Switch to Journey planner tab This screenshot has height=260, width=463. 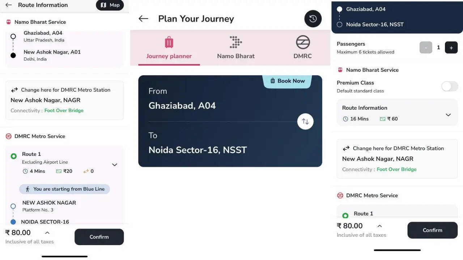point(169,56)
